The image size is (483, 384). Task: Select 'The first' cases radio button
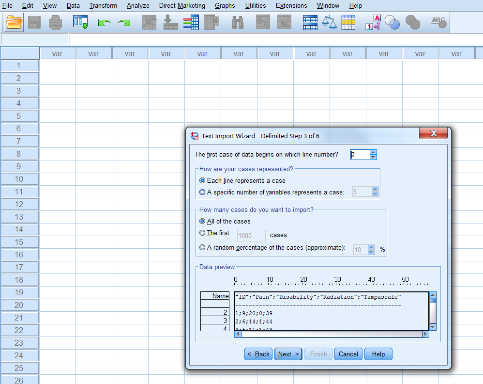tap(202, 233)
